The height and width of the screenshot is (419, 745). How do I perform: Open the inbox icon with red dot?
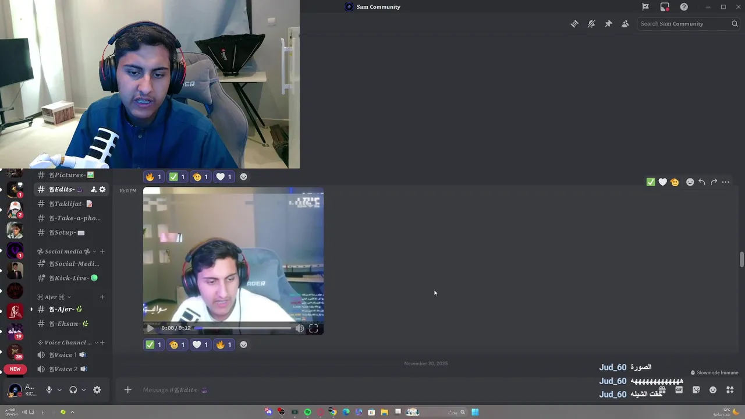click(665, 7)
